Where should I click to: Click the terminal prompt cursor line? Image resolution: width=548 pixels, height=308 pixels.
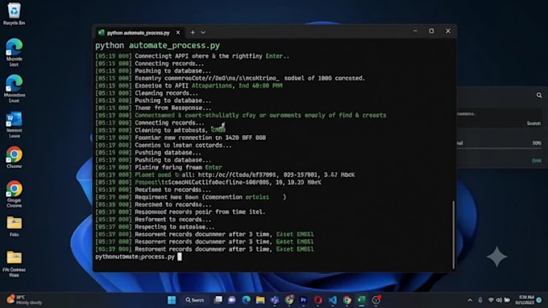[139, 257]
